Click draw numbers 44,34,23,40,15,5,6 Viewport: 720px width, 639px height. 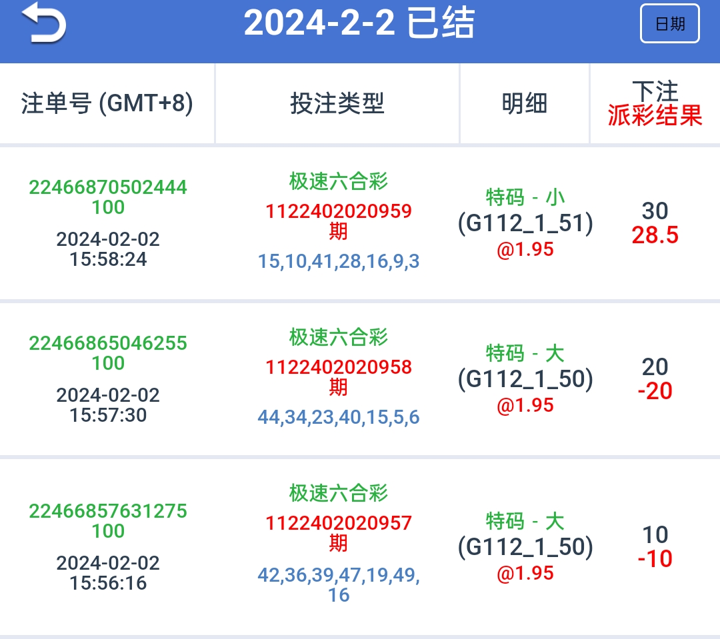339,418
